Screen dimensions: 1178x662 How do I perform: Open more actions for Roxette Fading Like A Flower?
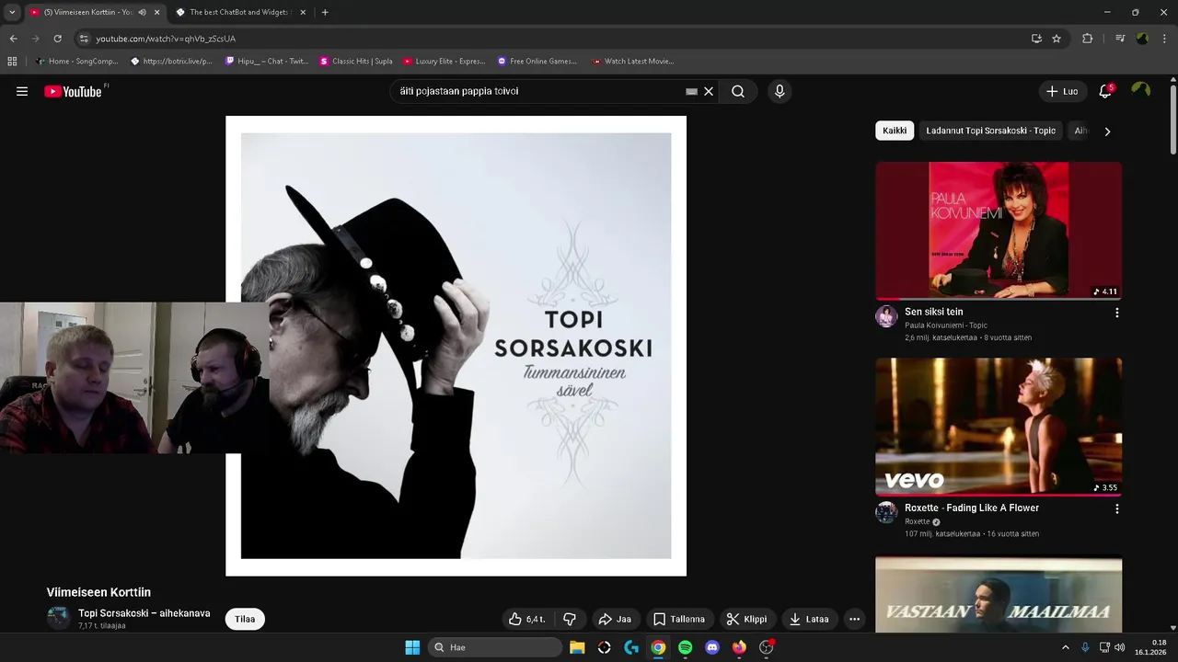pos(1117,508)
